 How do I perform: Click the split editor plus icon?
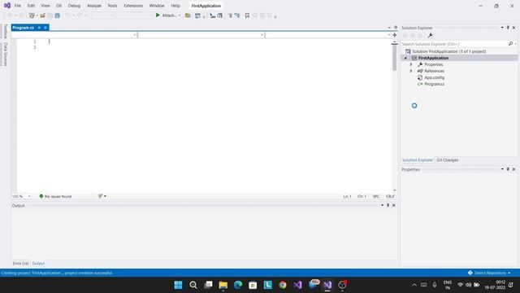[395, 35]
